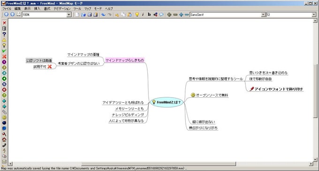Add the question mark icon to node

point(4,34)
